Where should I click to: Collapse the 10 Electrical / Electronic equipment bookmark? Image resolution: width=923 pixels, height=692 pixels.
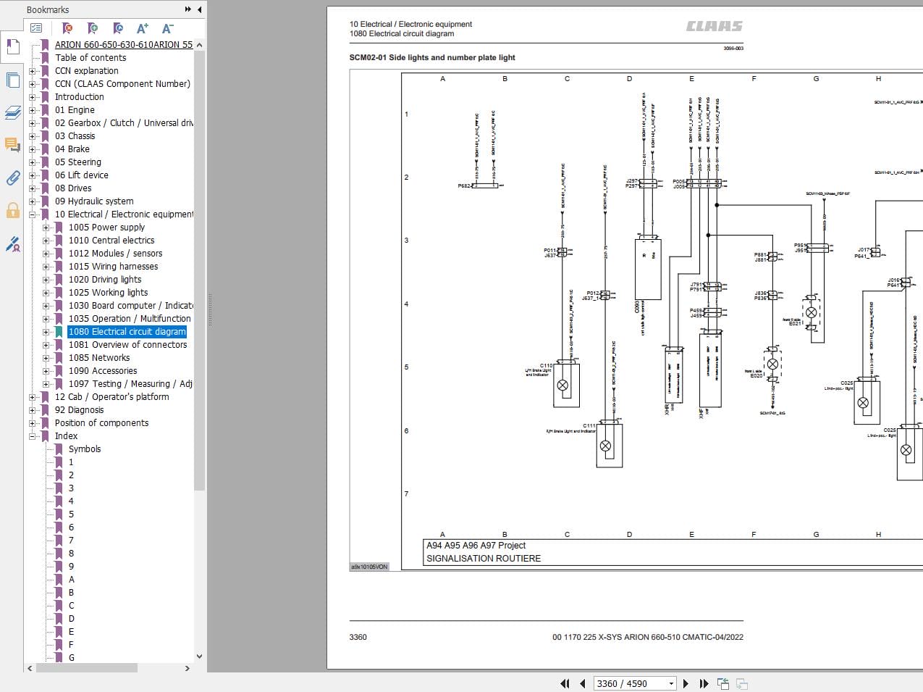pyautogui.click(x=32, y=214)
